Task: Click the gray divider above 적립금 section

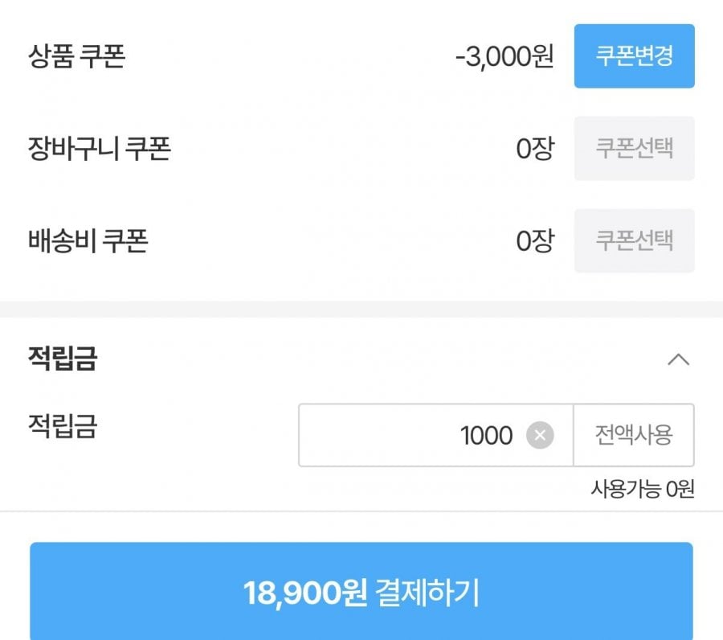Action: (361, 310)
